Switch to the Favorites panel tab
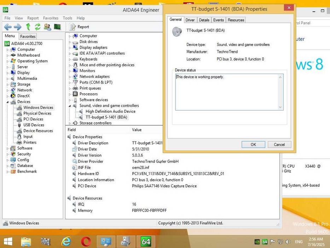The image size is (330, 248). click(x=28, y=36)
